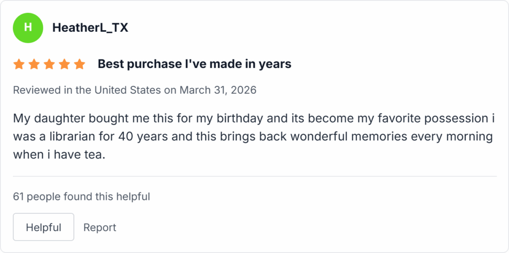Click the first orange rating star
Screen dimensions: 509x253
(19, 64)
